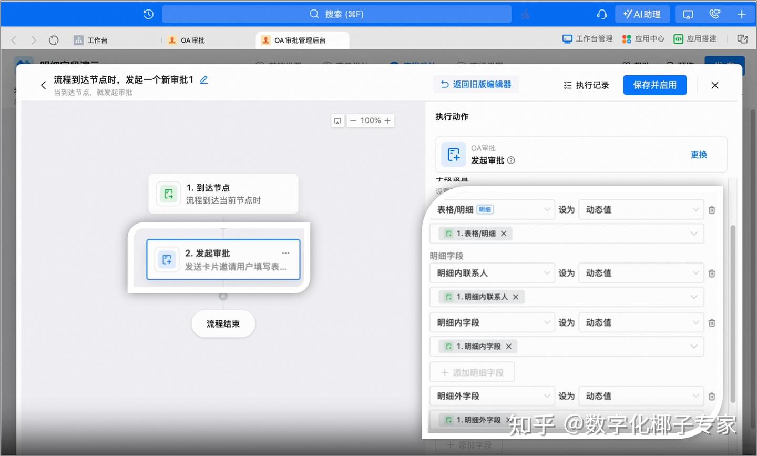Click the help question icon beside 发起审批
Viewport: 757px width, 456px height.
[x=511, y=160]
